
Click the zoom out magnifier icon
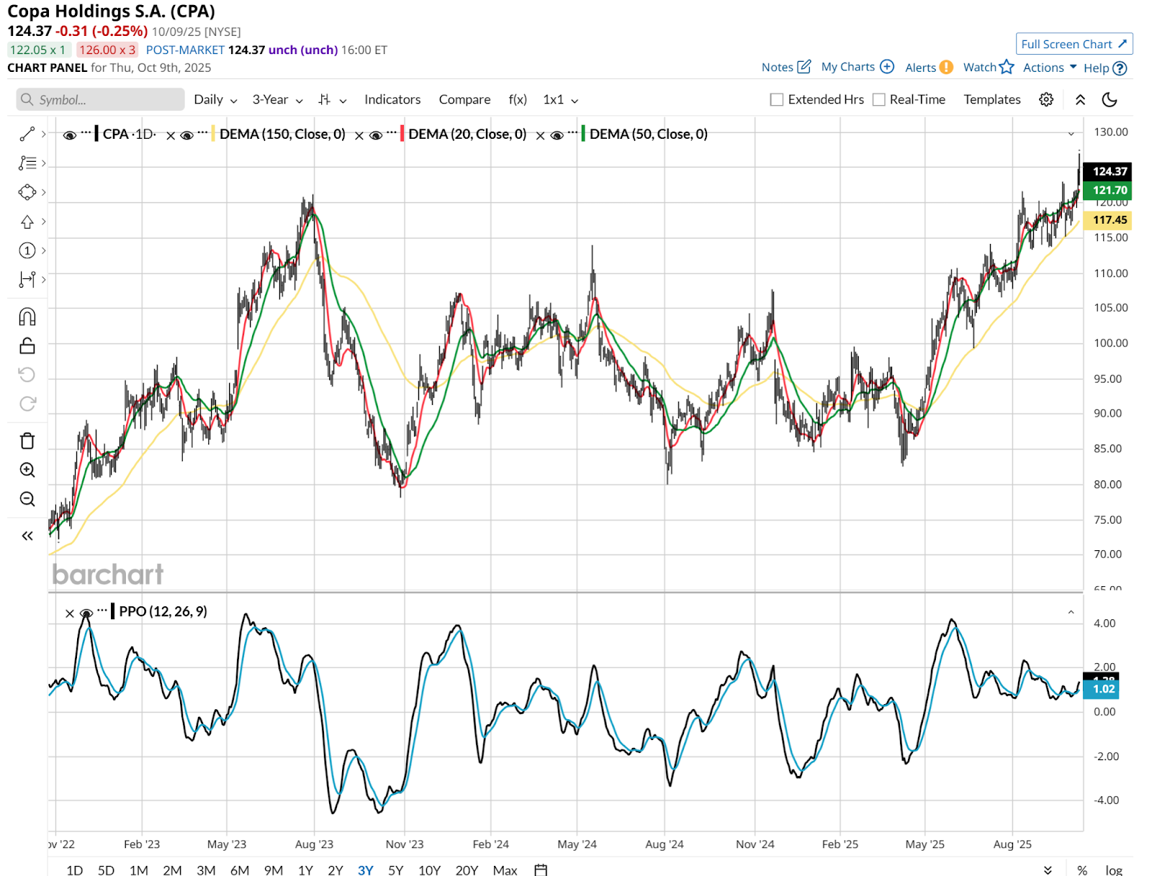(27, 499)
